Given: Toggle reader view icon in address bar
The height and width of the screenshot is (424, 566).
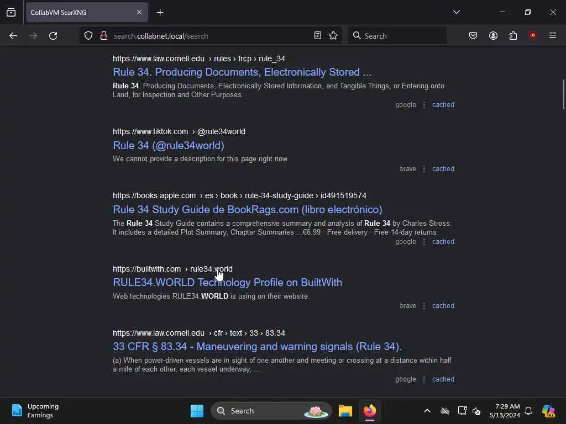Looking at the screenshot, I should point(318,35).
